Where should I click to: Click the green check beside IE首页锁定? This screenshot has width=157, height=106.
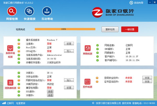(x=19, y=84)
